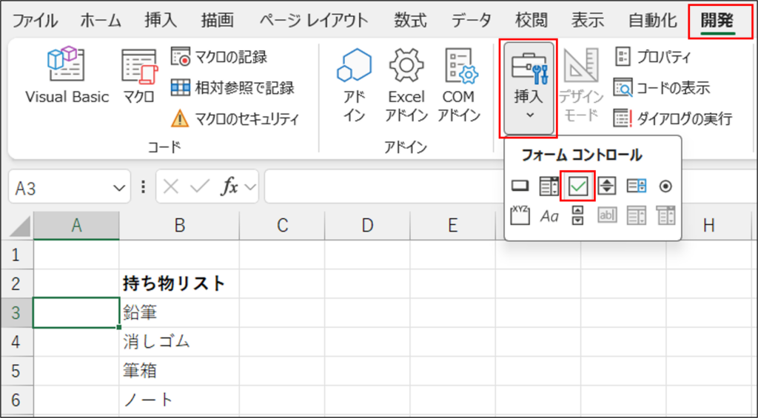Open the ページ レイアウト tab

pos(313,20)
